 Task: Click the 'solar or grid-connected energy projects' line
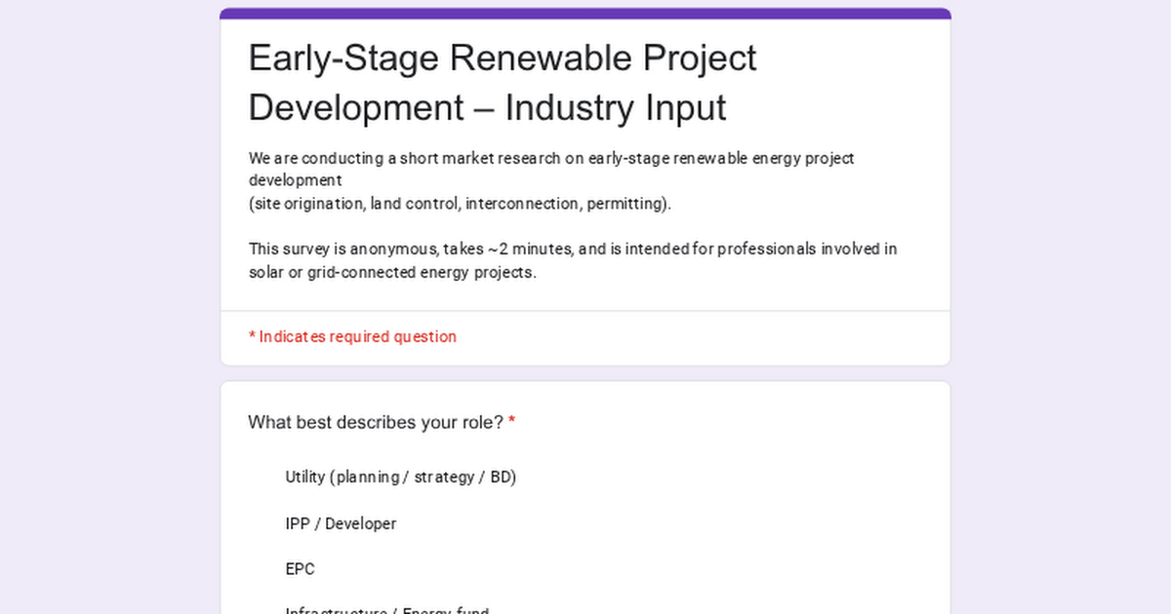point(392,272)
